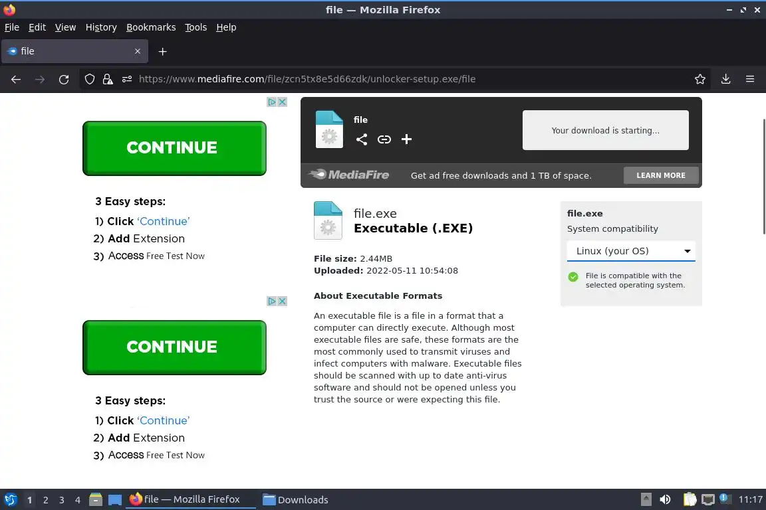Click the 'File size: 2.44MB' text

pos(352,259)
